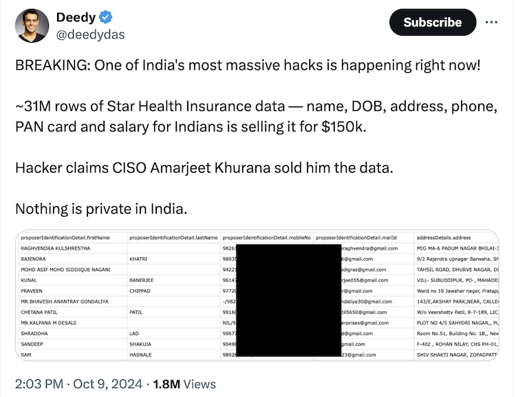Click the firstName column header in the table
Image resolution: width=516 pixels, height=397 pixels.
tap(65, 237)
